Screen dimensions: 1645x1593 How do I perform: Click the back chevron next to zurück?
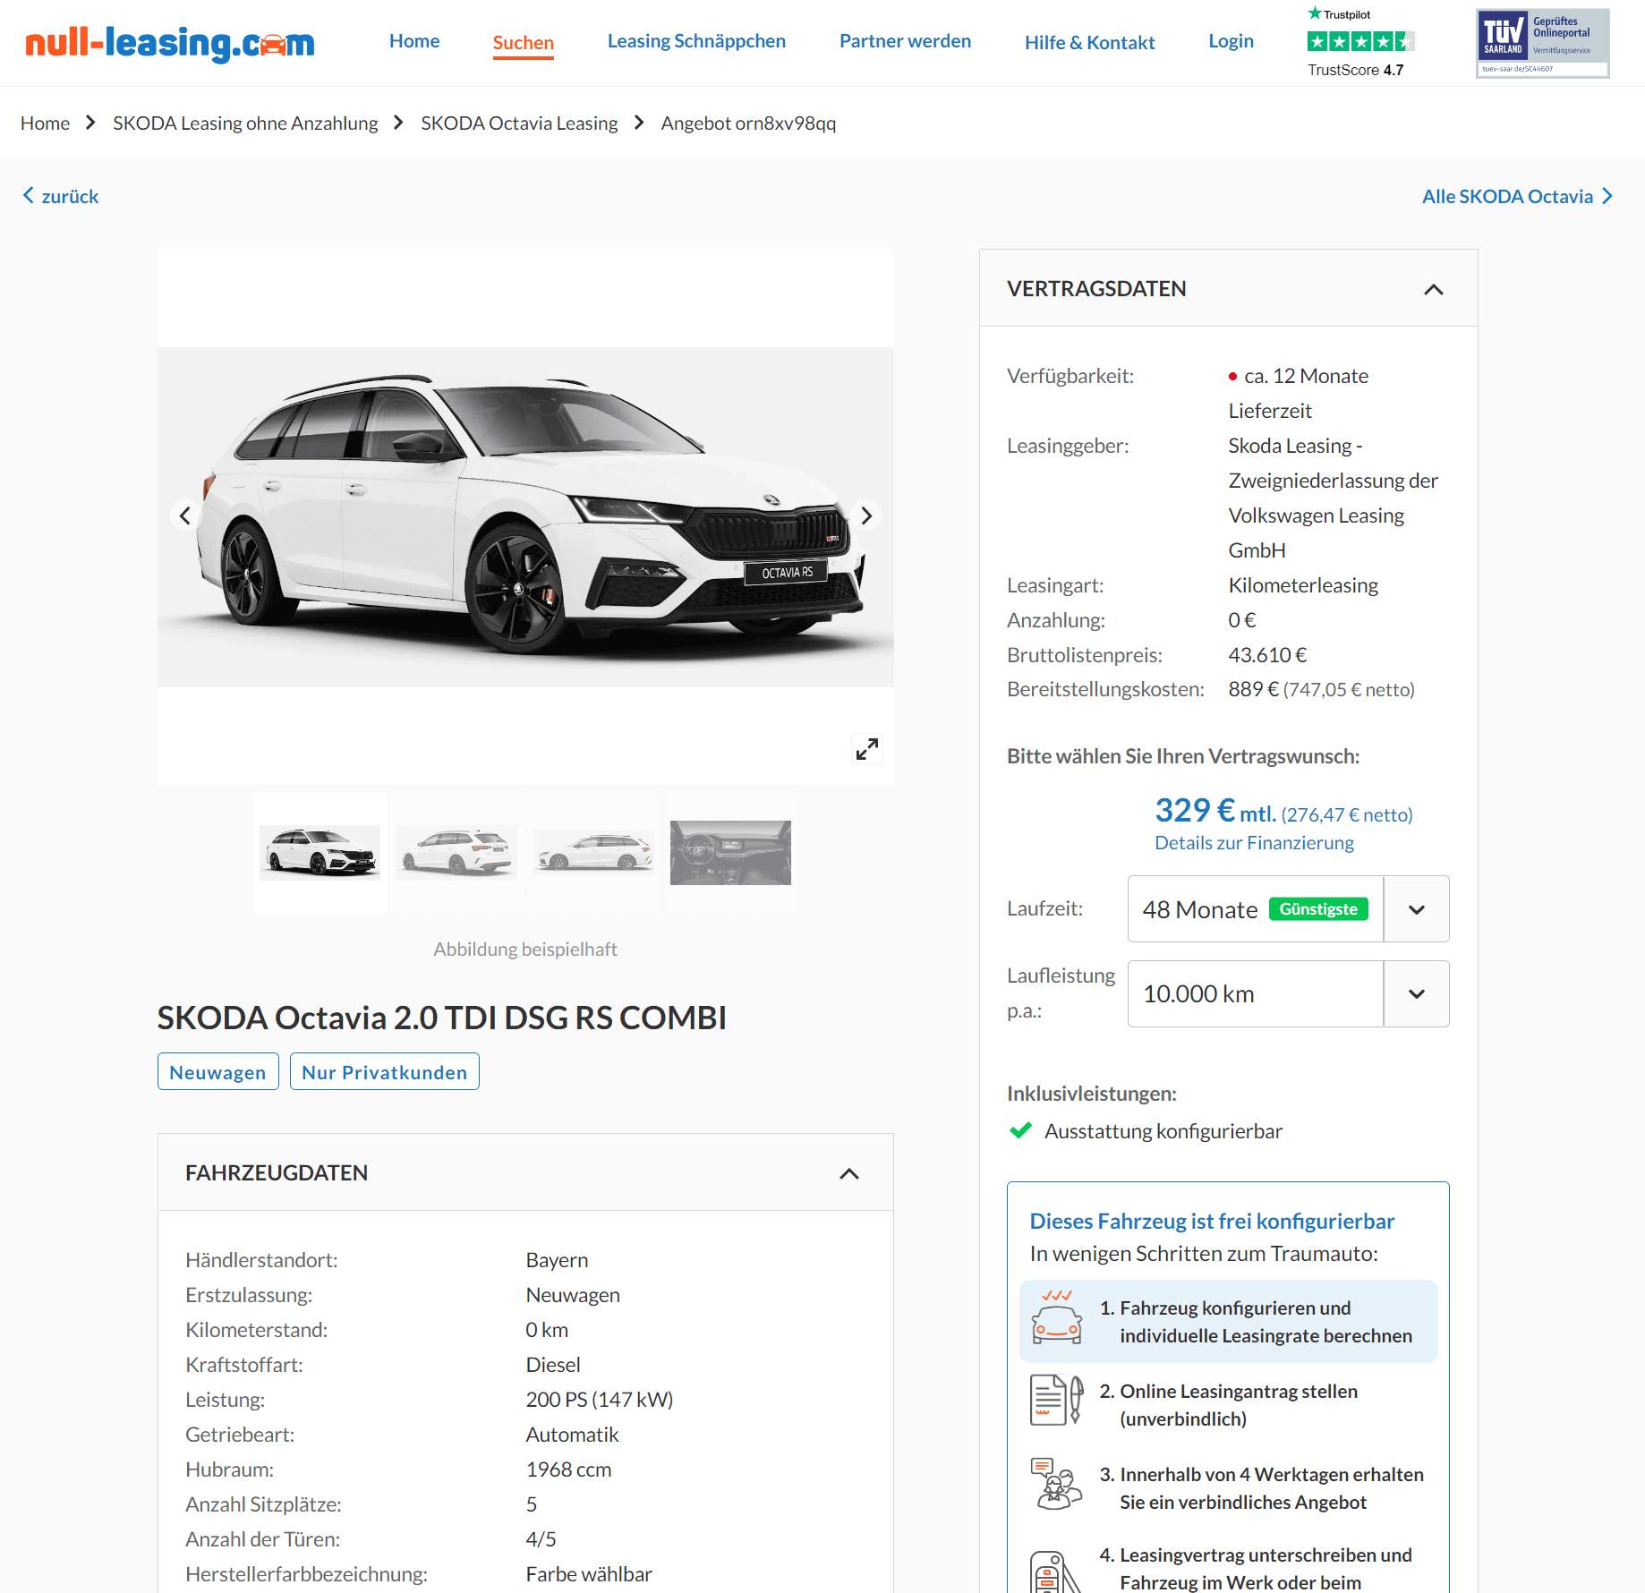(x=29, y=195)
